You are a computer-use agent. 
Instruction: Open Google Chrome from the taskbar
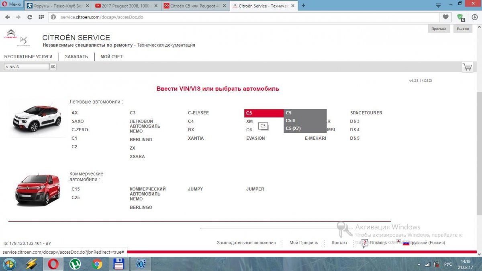pyautogui.click(x=97, y=264)
